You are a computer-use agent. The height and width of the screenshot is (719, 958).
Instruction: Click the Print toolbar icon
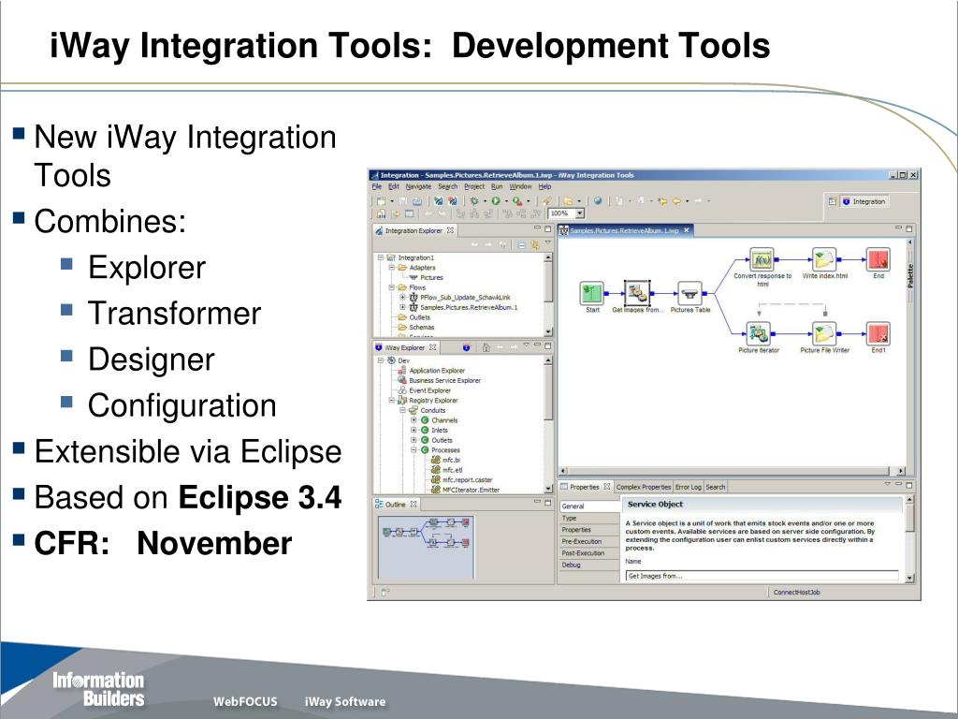tap(416, 200)
